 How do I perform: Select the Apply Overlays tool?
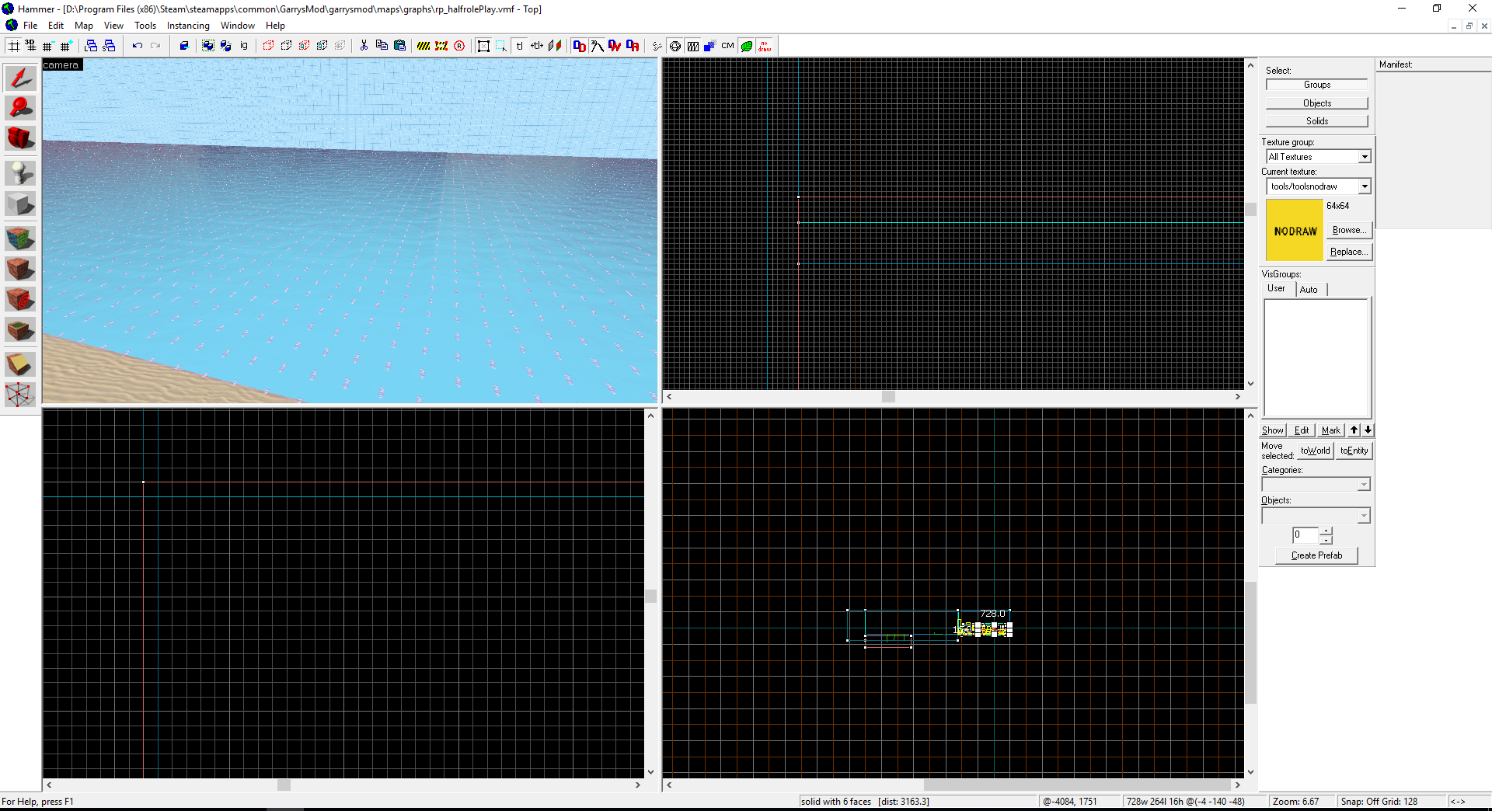point(20,329)
